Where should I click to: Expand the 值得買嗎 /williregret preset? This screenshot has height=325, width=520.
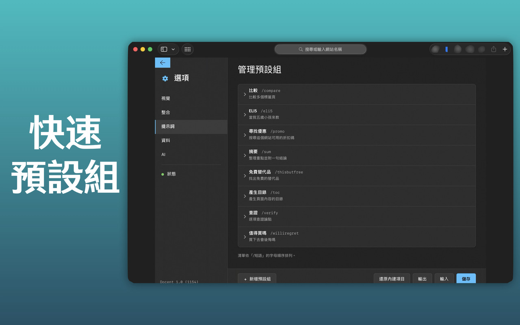(x=357, y=236)
